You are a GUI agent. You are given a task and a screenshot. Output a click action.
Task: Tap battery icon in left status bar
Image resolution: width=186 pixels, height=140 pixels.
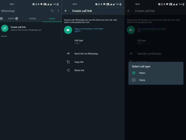[x=58, y=4]
